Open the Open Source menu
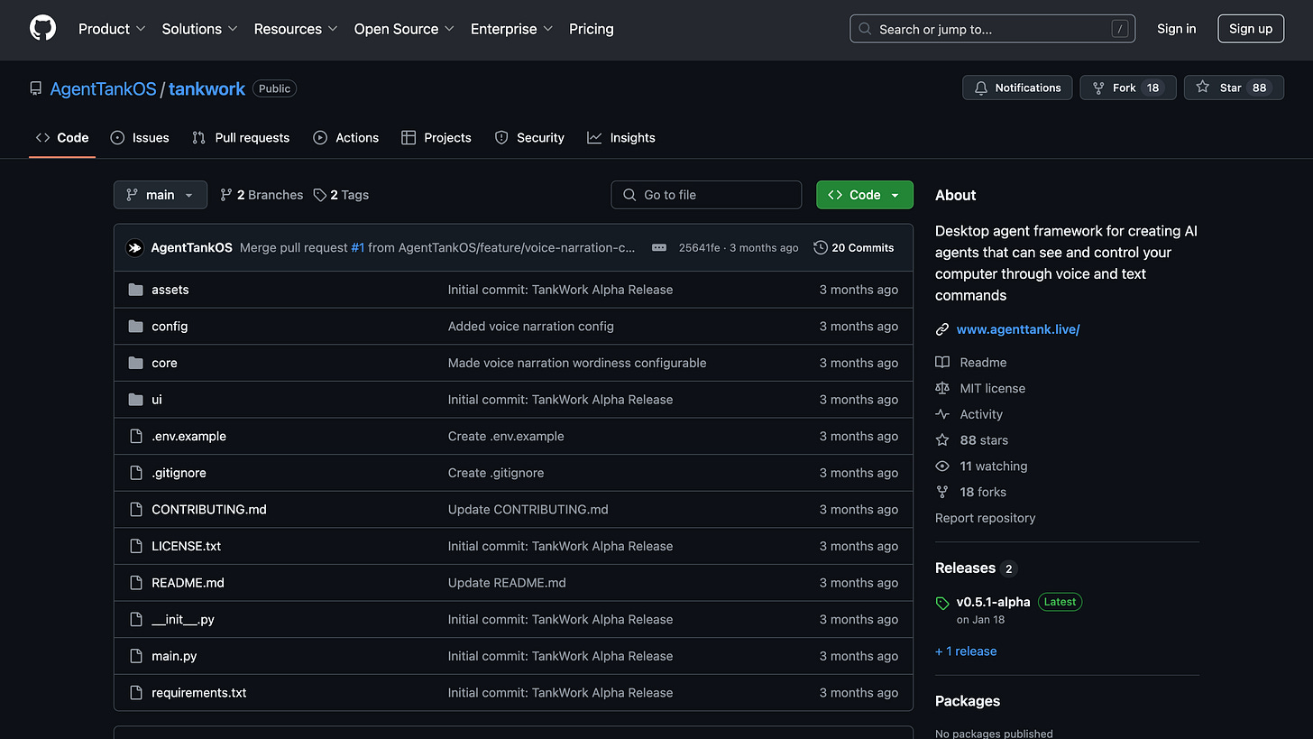This screenshot has height=739, width=1313. tap(404, 29)
